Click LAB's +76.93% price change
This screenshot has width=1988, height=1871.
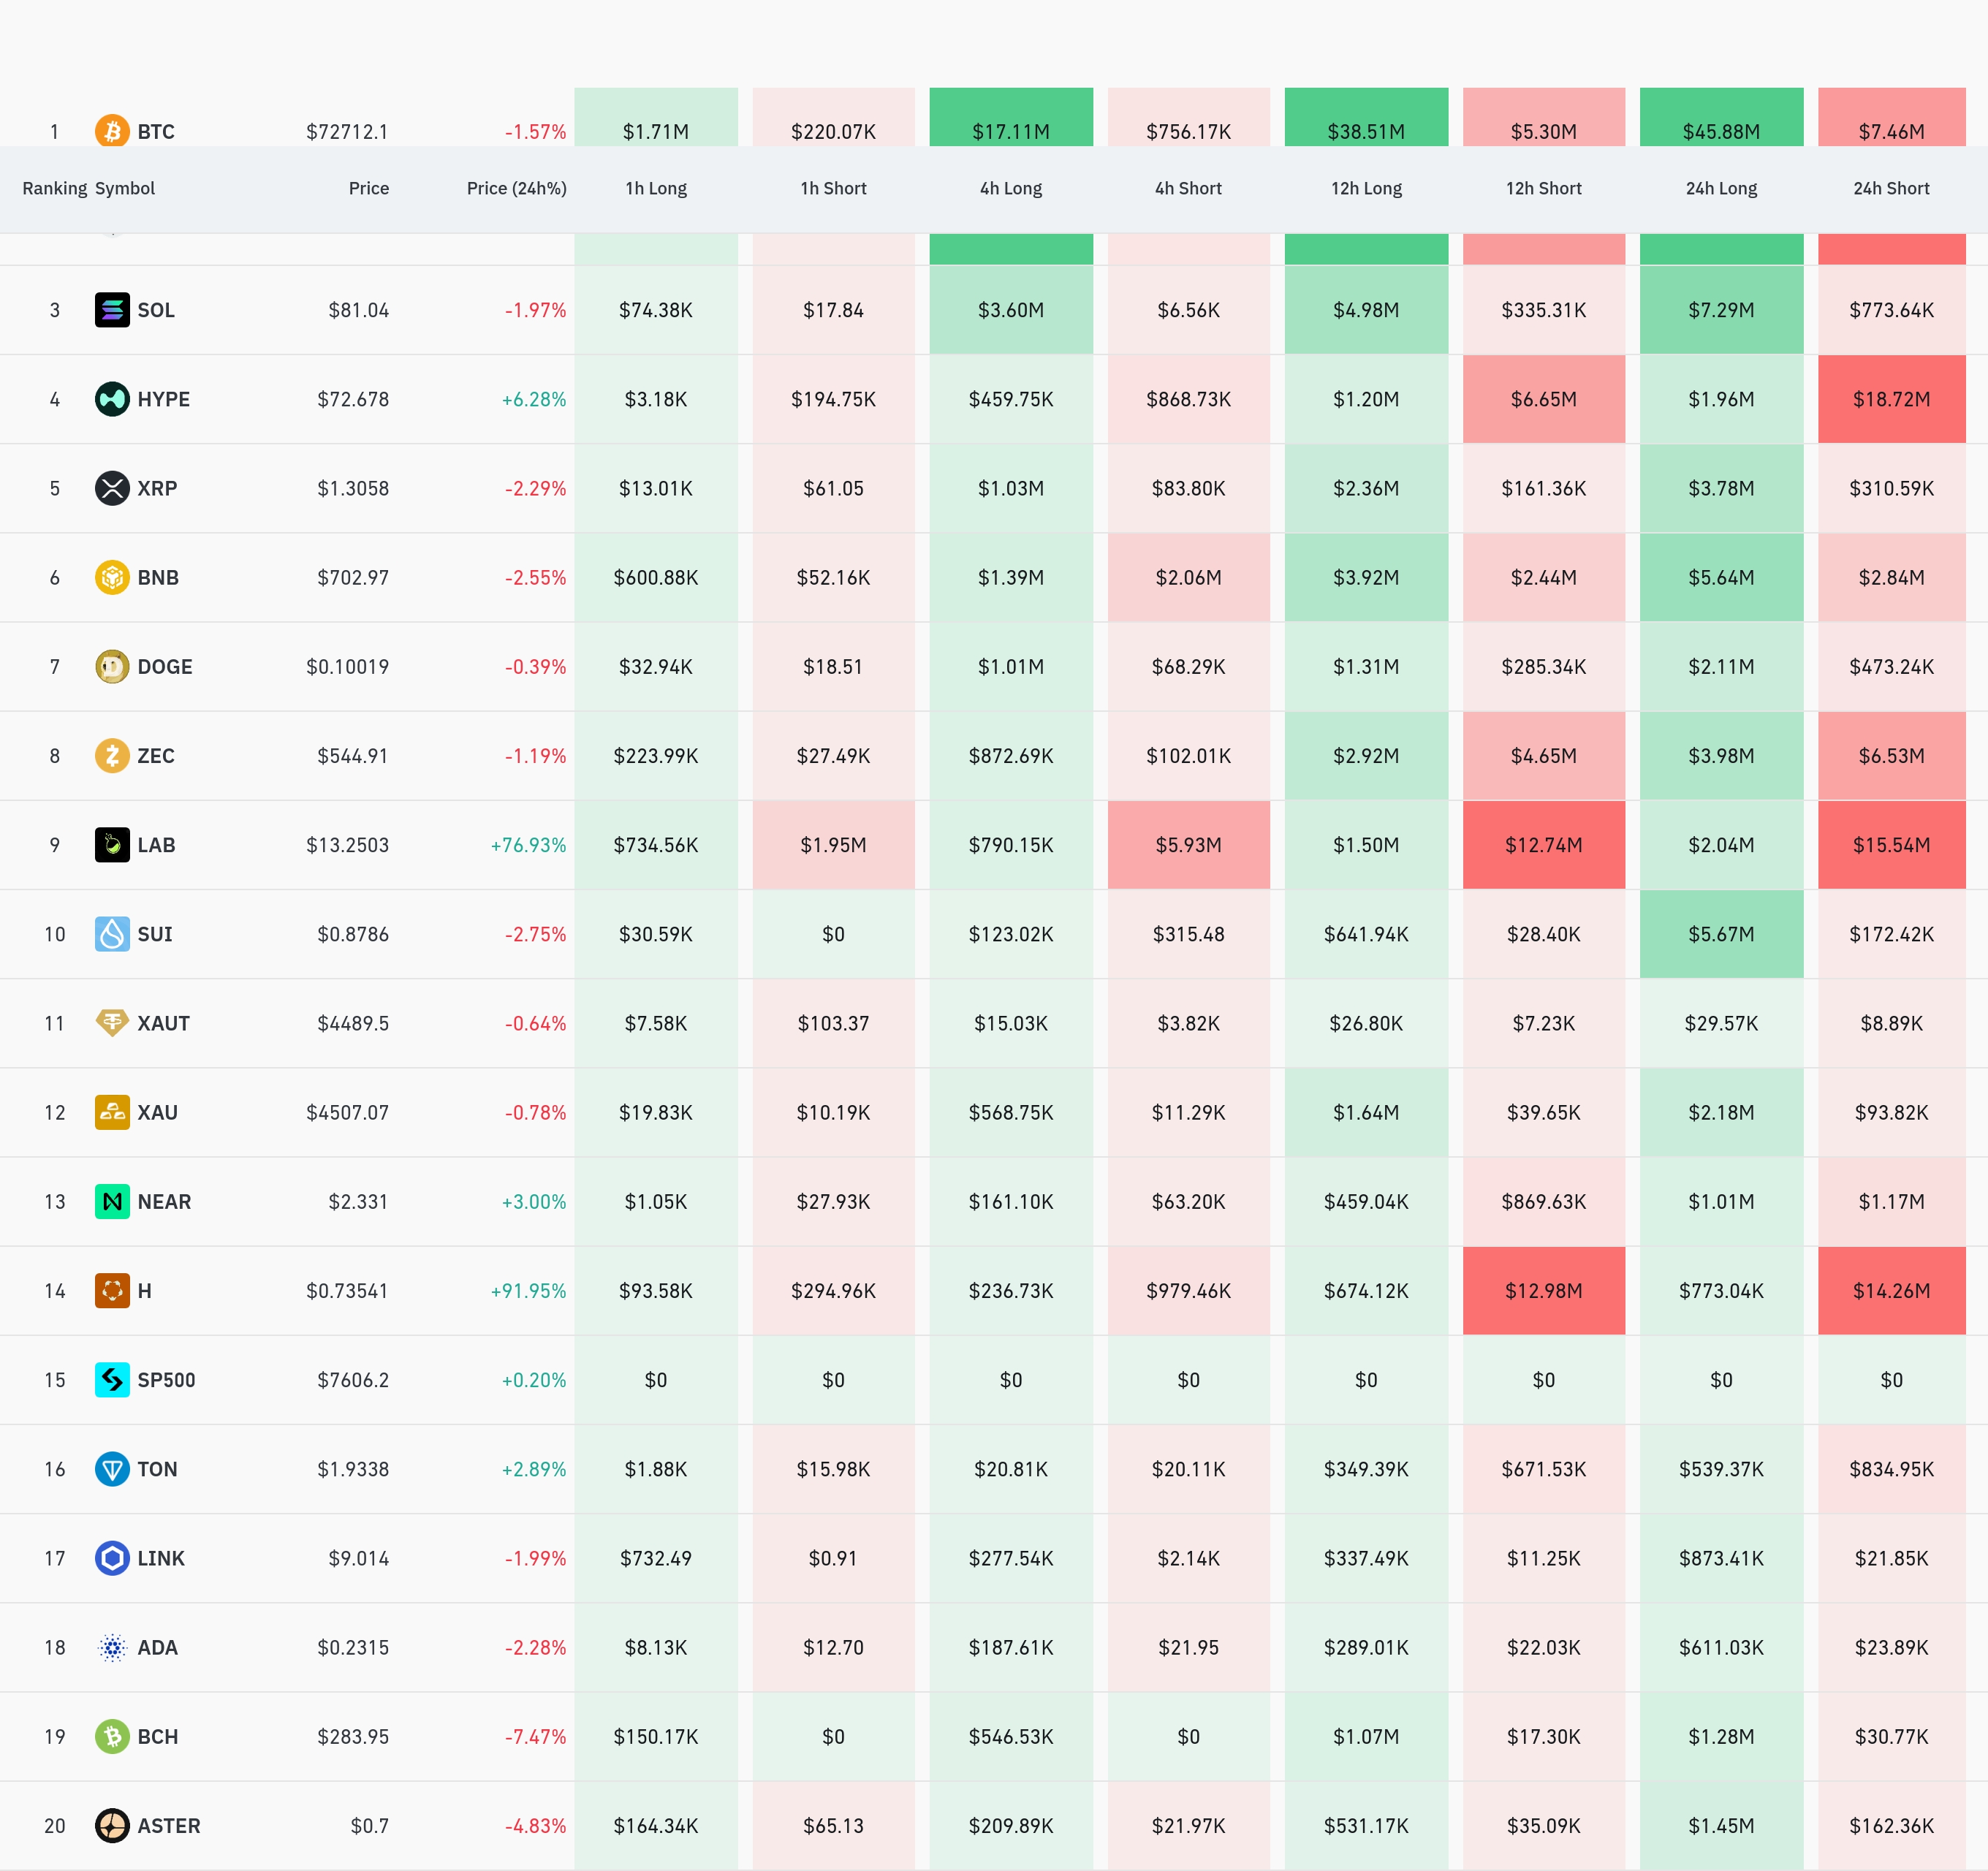(528, 845)
